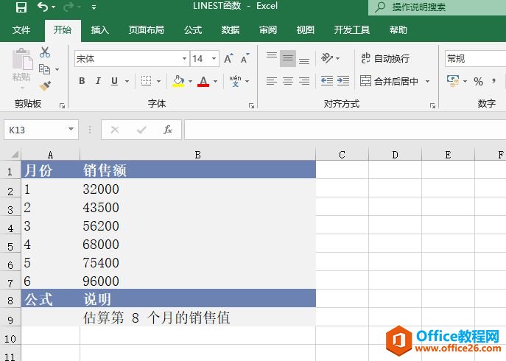Open the 宋体 font name dropdown

pyautogui.click(x=185, y=59)
